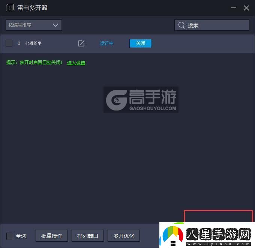
Task: Select the 七雄纷争 instance name
Action: click(x=33, y=43)
